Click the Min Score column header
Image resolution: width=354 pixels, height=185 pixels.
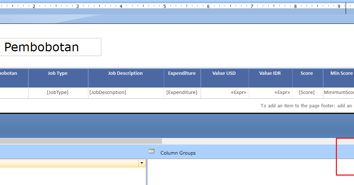tap(339, 78)
